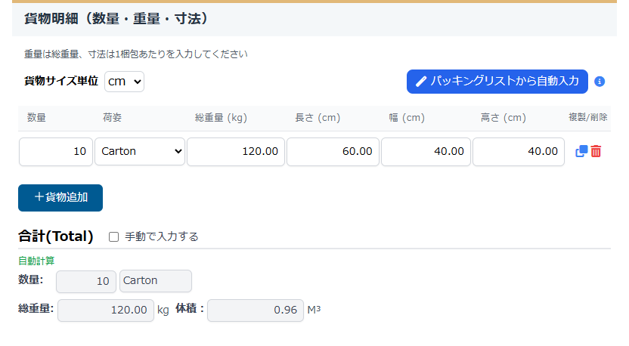629x346 pixels.
Task: Expand the Carton package type dropdown
Action: tap(140, 152)
